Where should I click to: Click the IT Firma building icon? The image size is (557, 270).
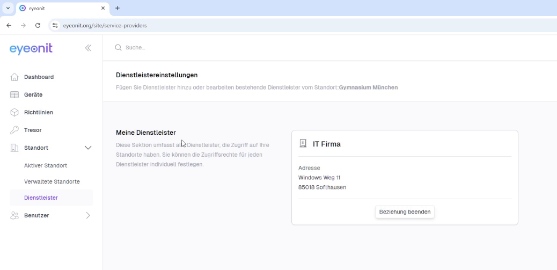303,143
